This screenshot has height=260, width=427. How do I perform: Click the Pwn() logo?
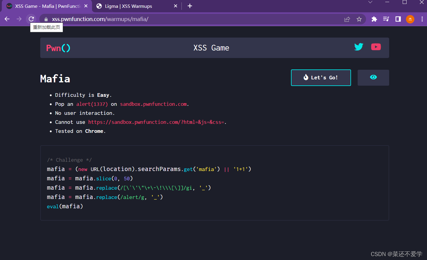pos(58,48)
